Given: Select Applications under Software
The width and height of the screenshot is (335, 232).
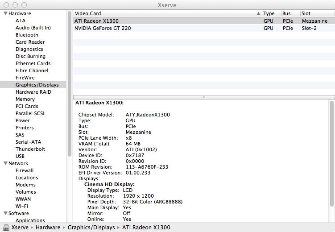Looking at the screenshot, I should 30,220.
